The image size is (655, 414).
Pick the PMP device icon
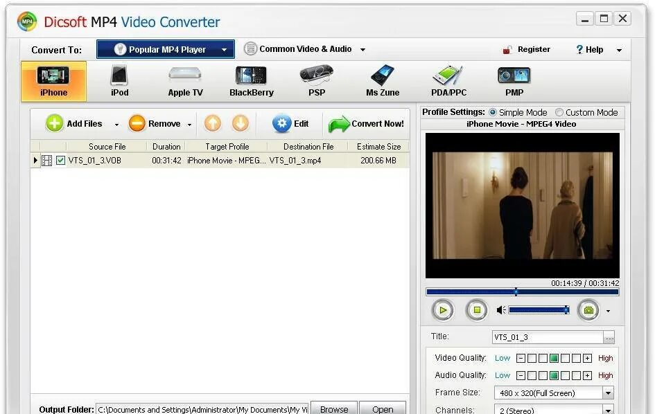[x=514, y=81]
